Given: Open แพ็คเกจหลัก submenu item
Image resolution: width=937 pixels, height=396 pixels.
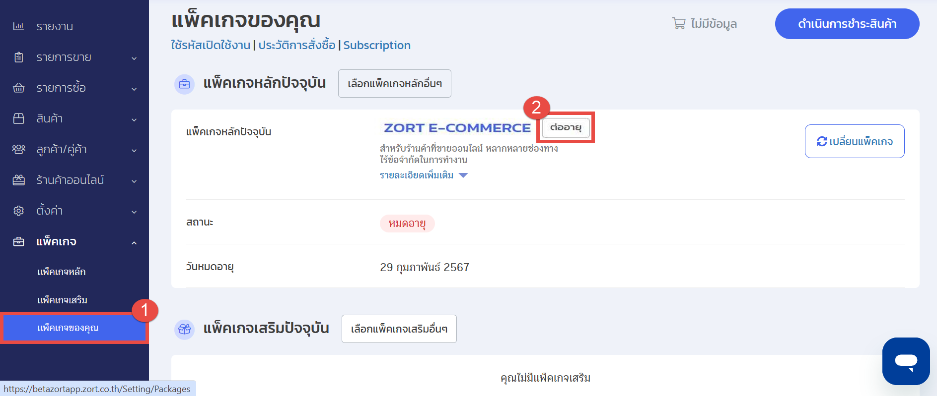Looking at the screenshot, I should [62, 272].
